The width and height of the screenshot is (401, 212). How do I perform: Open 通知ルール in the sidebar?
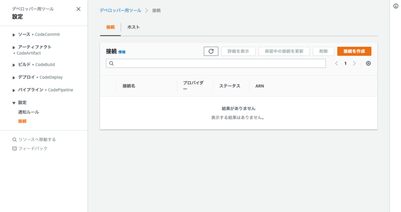click(28, 112)
